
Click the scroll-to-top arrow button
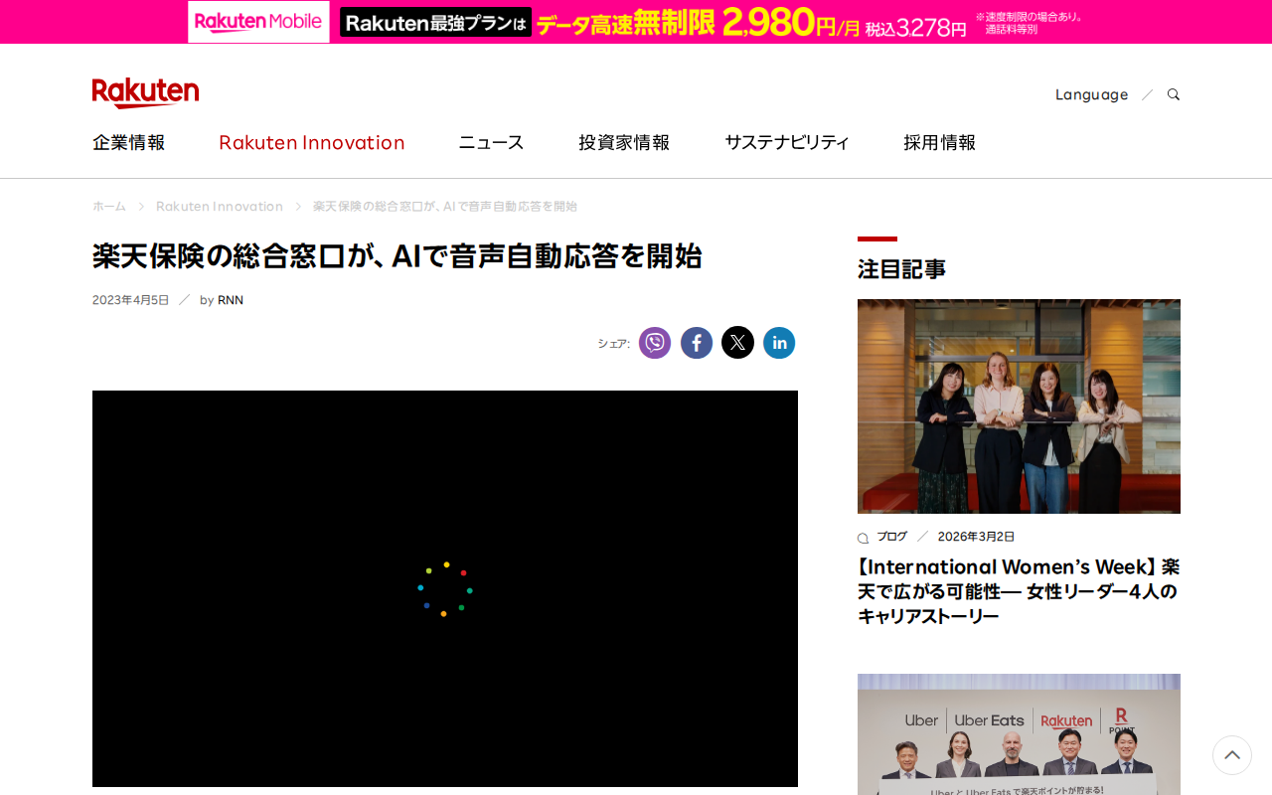pyautogui.click(x=1232, y=755)
